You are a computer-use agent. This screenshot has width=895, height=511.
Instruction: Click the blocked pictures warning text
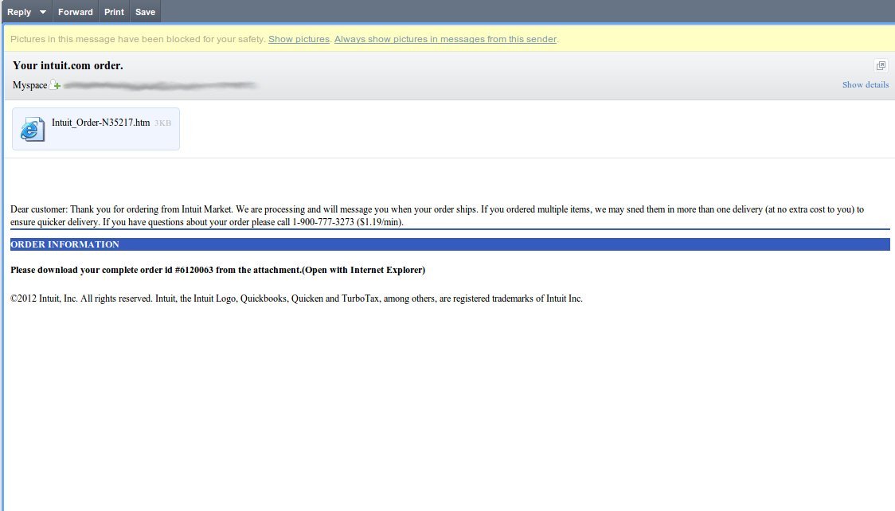(137, 39)
